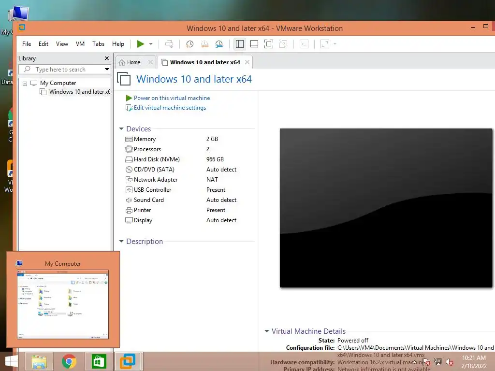The height and width of the screenshot is (371, 495).
Task: Open File Explorer from the taskbar
Action: (x=39, y=361)
